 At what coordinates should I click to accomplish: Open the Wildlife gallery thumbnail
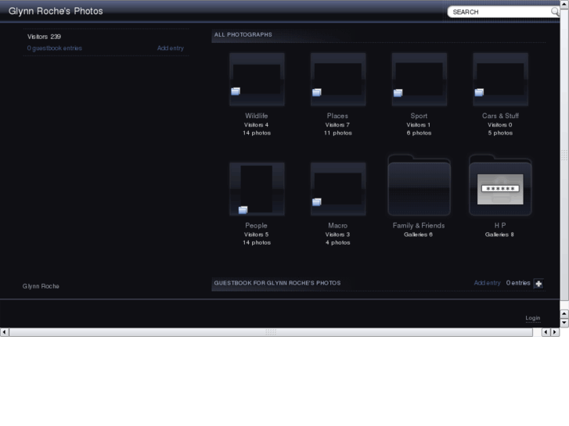(x=257, y=80)
